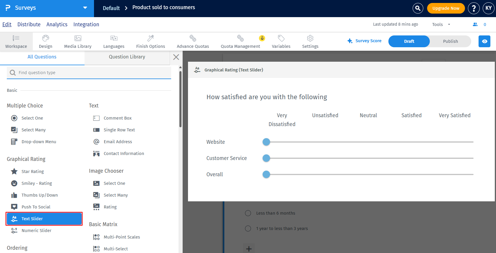This screenshot has width=496, height=253.
Task: Select 'Less than 6 months' radio option
Action: 248,213
